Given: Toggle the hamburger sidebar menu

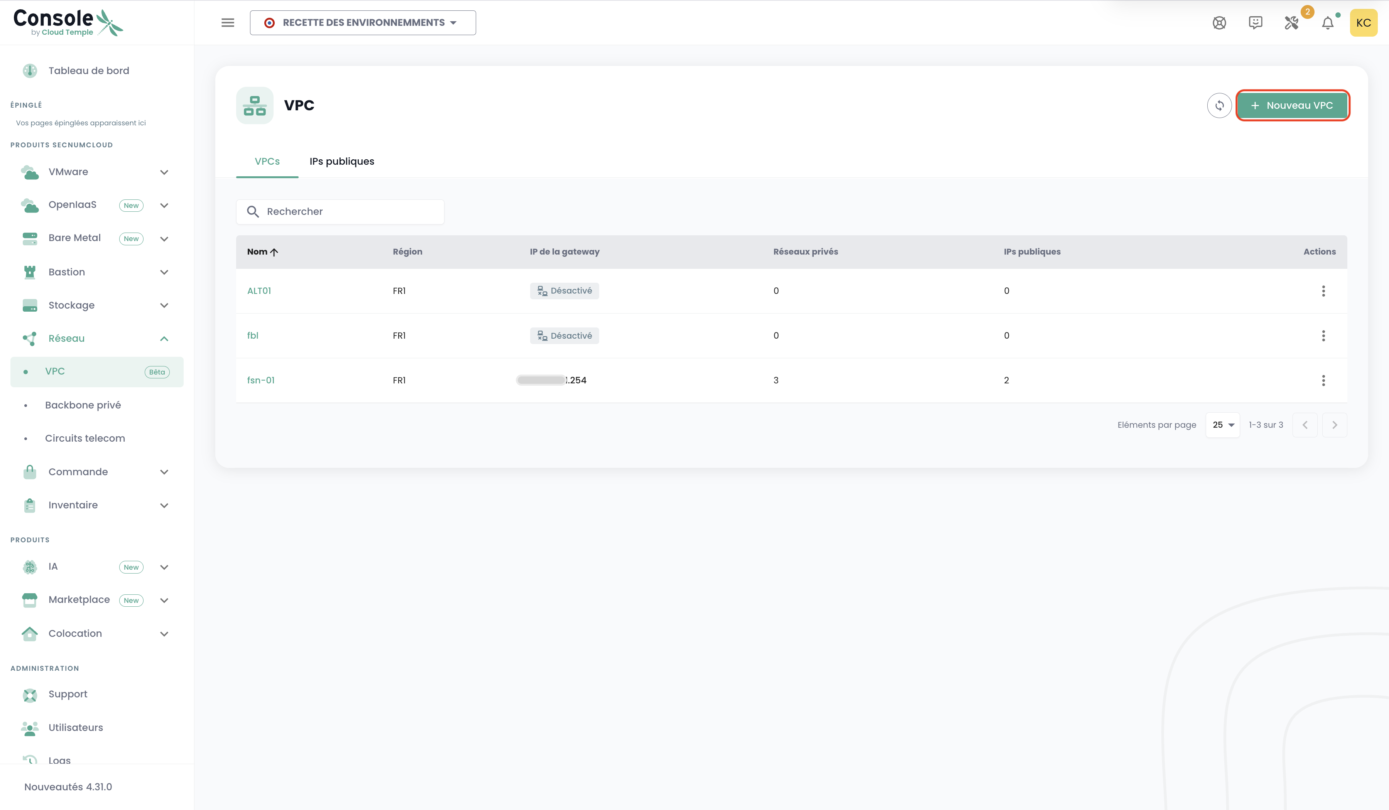Looking at the screenshot, I should click(228, 23).
